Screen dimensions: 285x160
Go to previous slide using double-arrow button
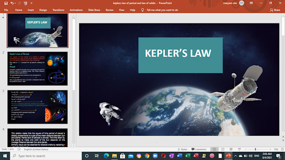pyautogui.click(x=283, y=137)
